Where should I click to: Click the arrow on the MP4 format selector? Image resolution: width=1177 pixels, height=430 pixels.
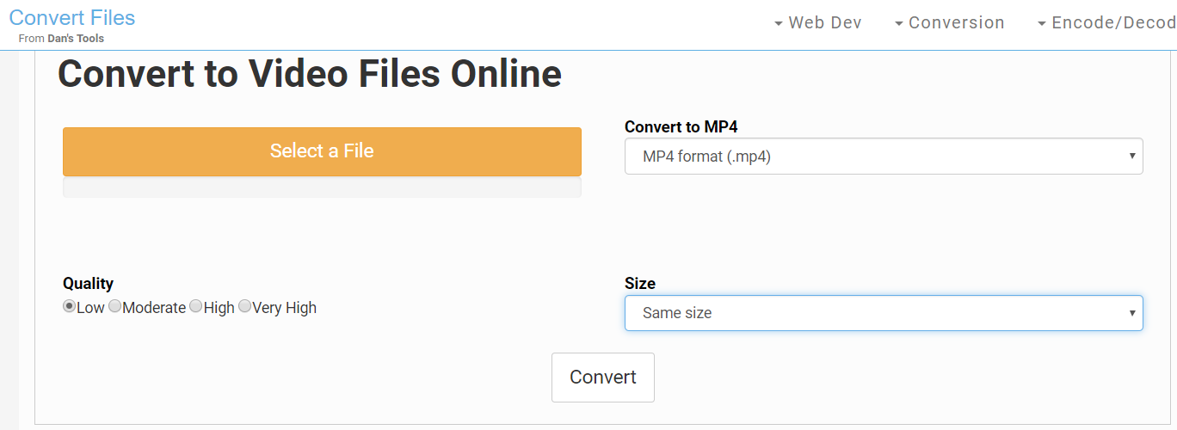click(x=1132, y=157)
